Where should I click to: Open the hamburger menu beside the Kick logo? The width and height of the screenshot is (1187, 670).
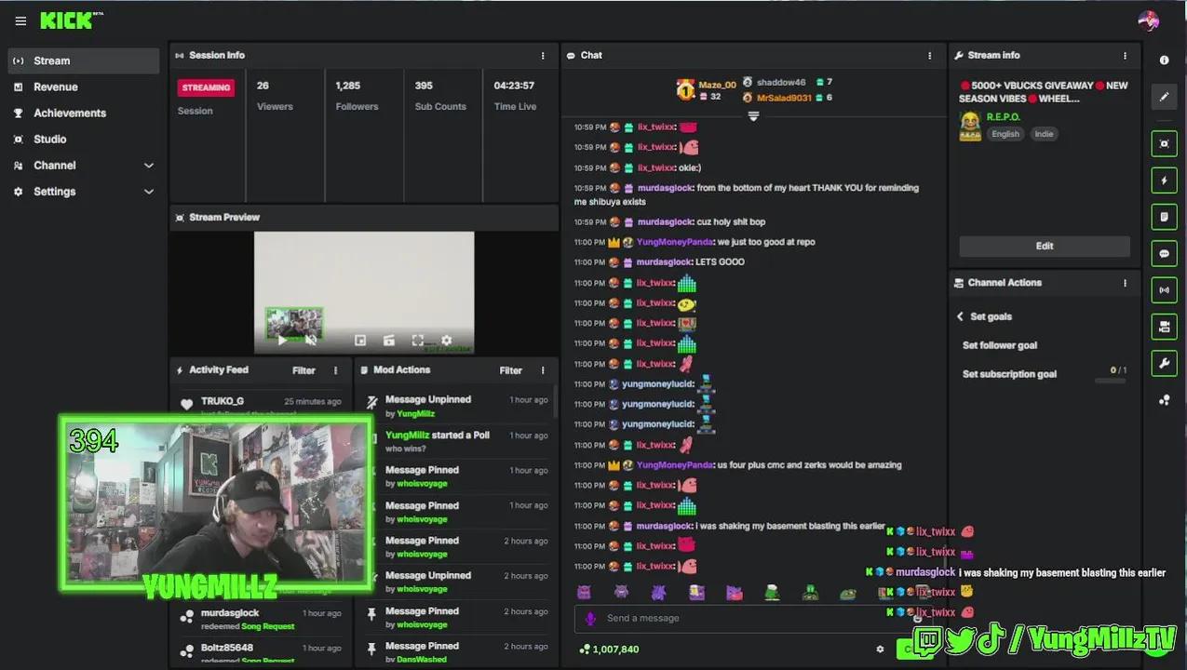(20, 20)
